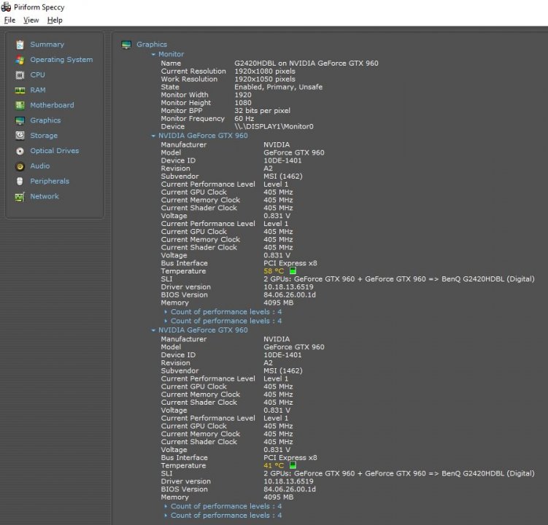Screen dimensions: 548x525
Task: Click the Storage hard drive icon
Action: point(20,136)
